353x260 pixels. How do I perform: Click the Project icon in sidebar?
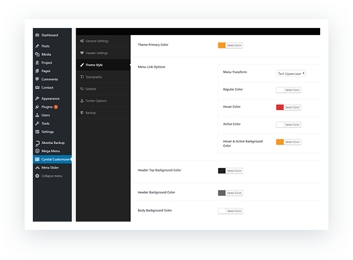coord(37,63)
